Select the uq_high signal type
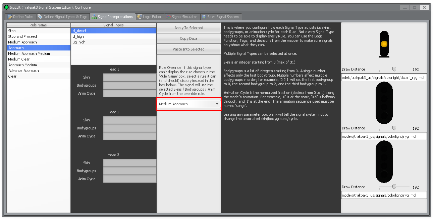 pos(114,42)
